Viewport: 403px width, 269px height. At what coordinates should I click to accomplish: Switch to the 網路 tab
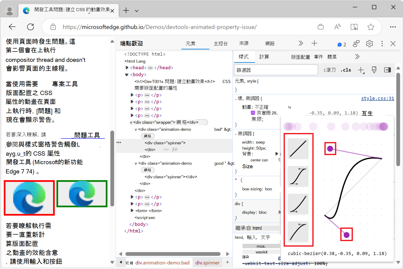tap(270, 43)
